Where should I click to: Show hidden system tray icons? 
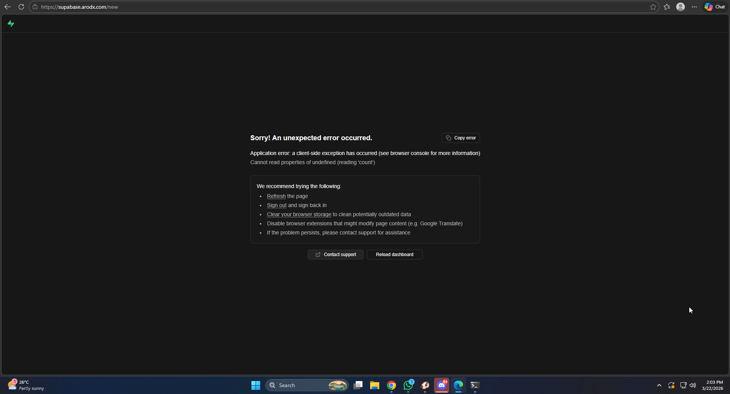pos(659,385)
